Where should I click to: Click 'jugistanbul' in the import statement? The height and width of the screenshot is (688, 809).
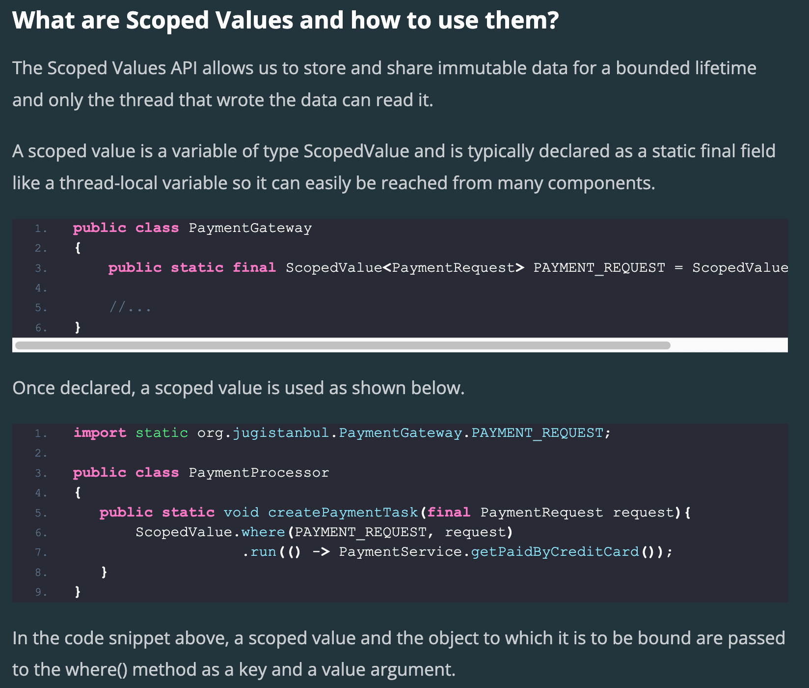281,433
